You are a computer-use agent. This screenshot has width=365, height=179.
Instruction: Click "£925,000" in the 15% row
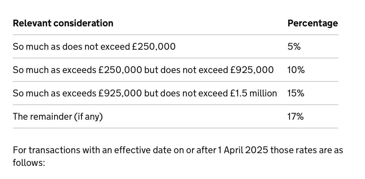(120, 93)
